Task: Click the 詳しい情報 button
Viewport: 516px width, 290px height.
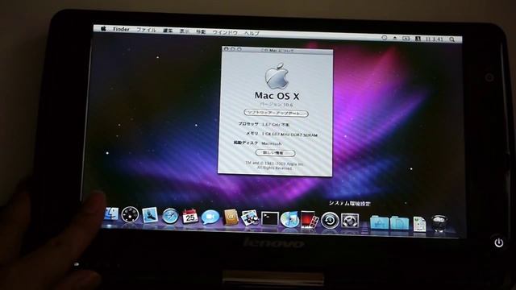Action: [275, 153]
